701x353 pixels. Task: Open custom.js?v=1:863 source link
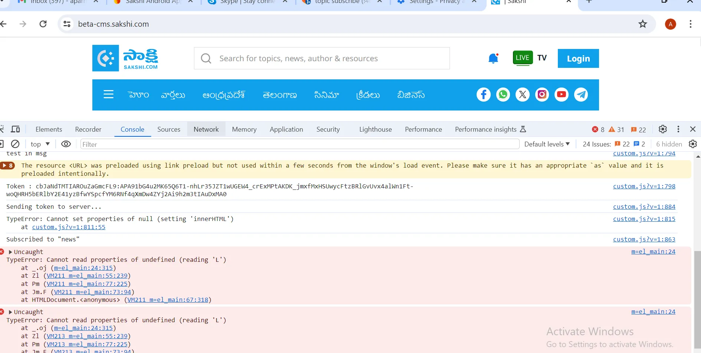click(x=644, y=239)
